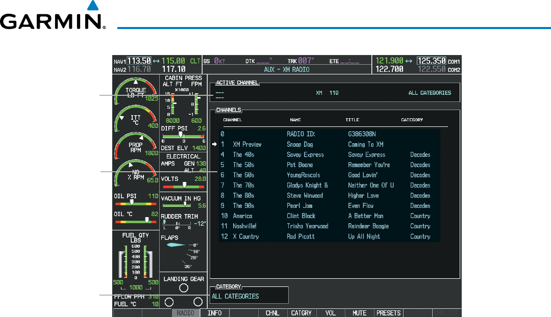The height and width of the screenshot is (317, 551).
Task: Pick channel 7 The 70s
Action: tap(329, 185)
